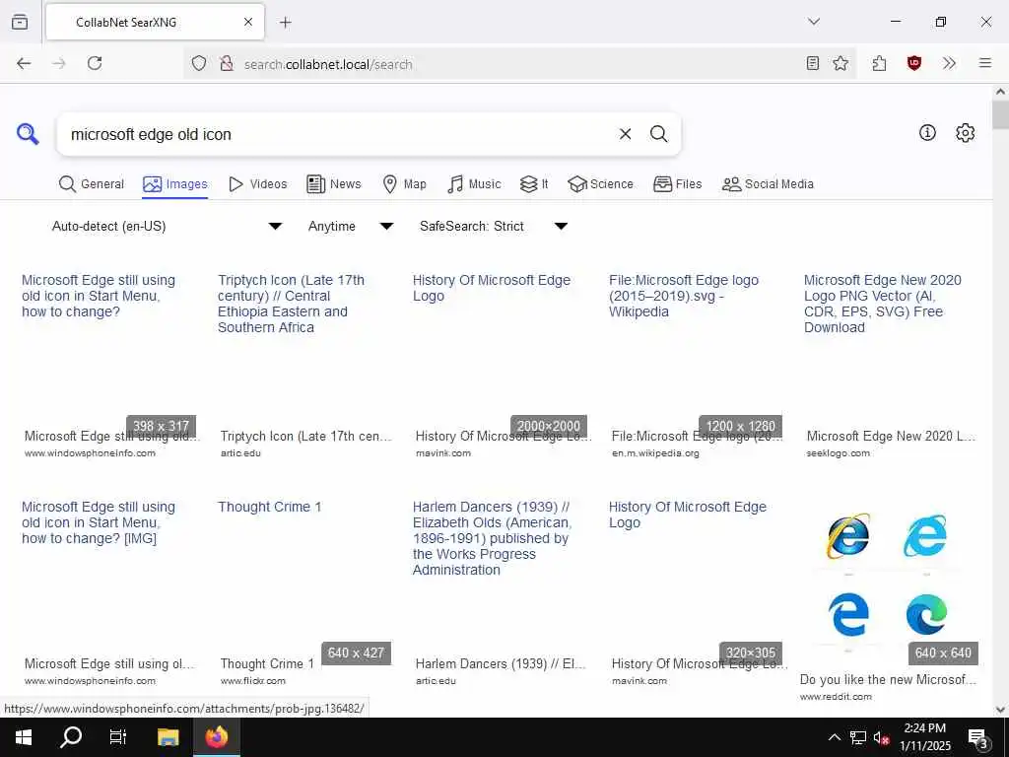Switch to Videos search tab
Screen dimensions: 1009x757
pos(257,184)
